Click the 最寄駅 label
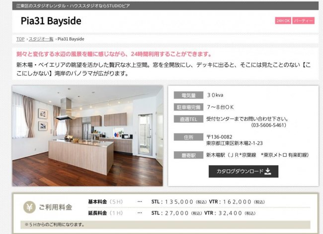This screenshot has height=234, width=323. [x=188, y=155]
